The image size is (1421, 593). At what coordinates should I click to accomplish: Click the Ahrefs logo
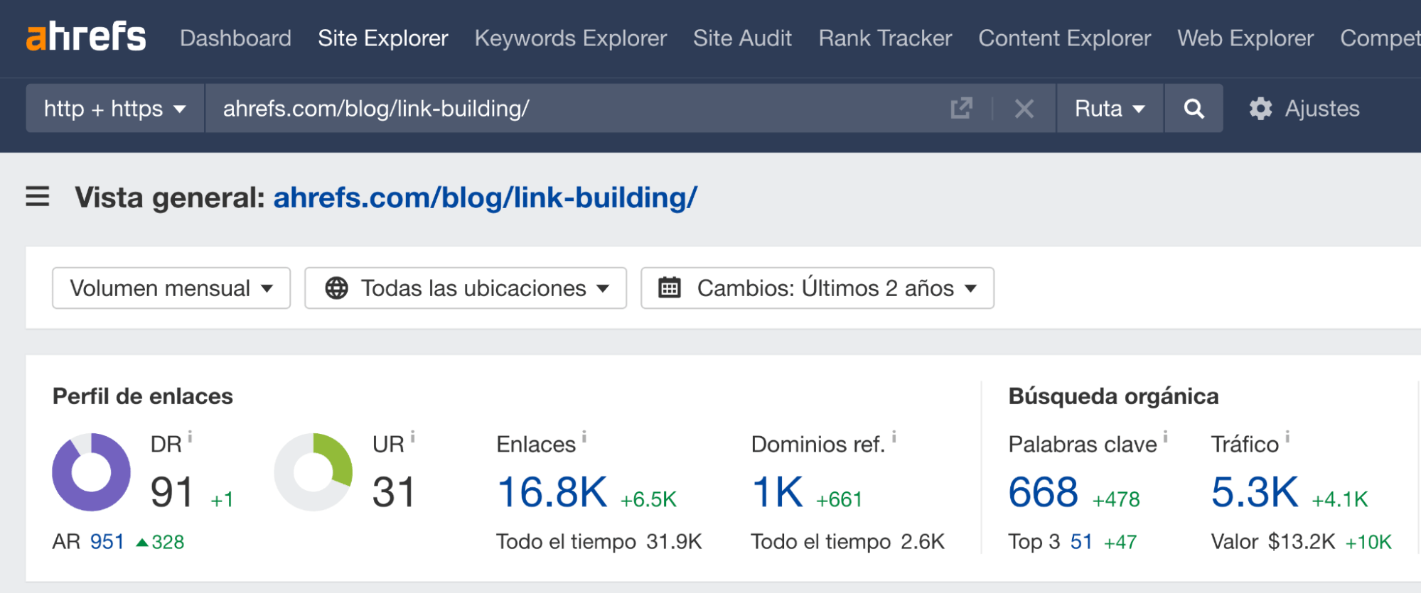coord(86,37)
